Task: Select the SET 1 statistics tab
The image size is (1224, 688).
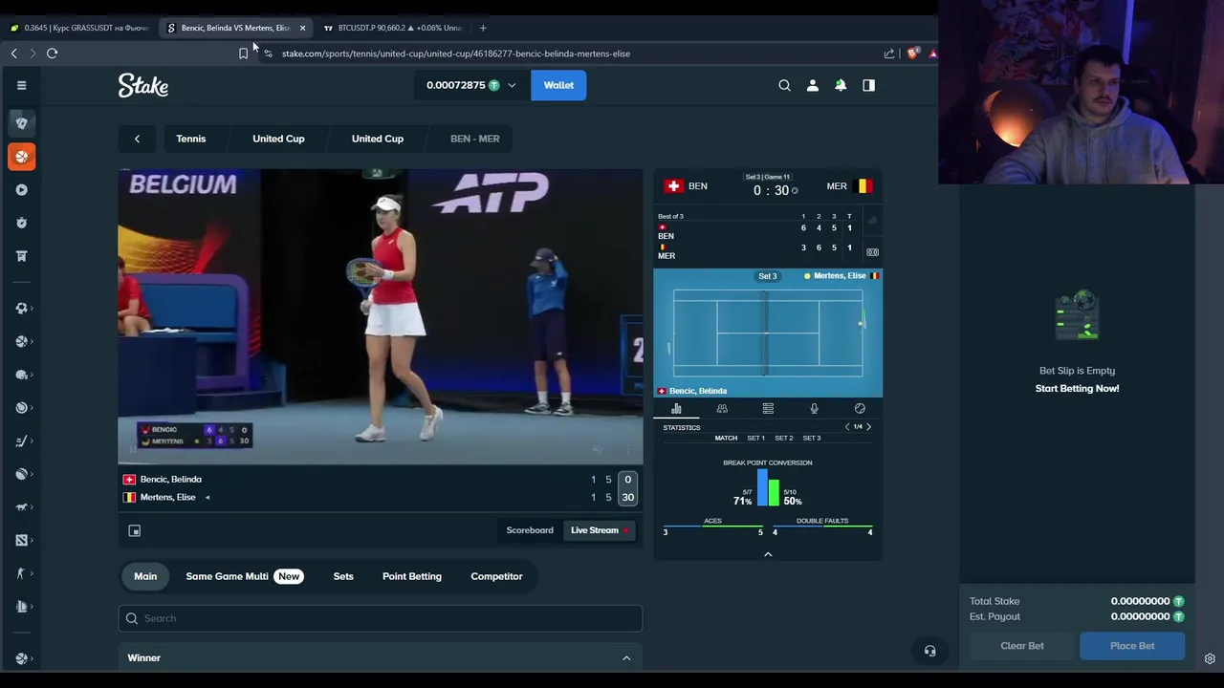Action: tap(755, 439)
